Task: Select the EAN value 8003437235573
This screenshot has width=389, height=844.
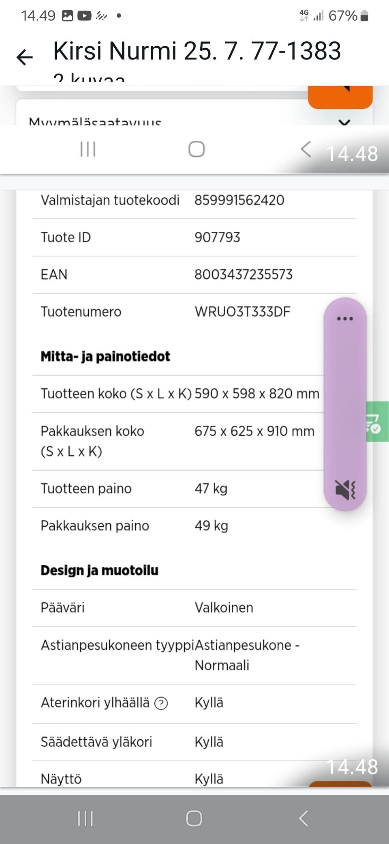Action: [243, 275]
